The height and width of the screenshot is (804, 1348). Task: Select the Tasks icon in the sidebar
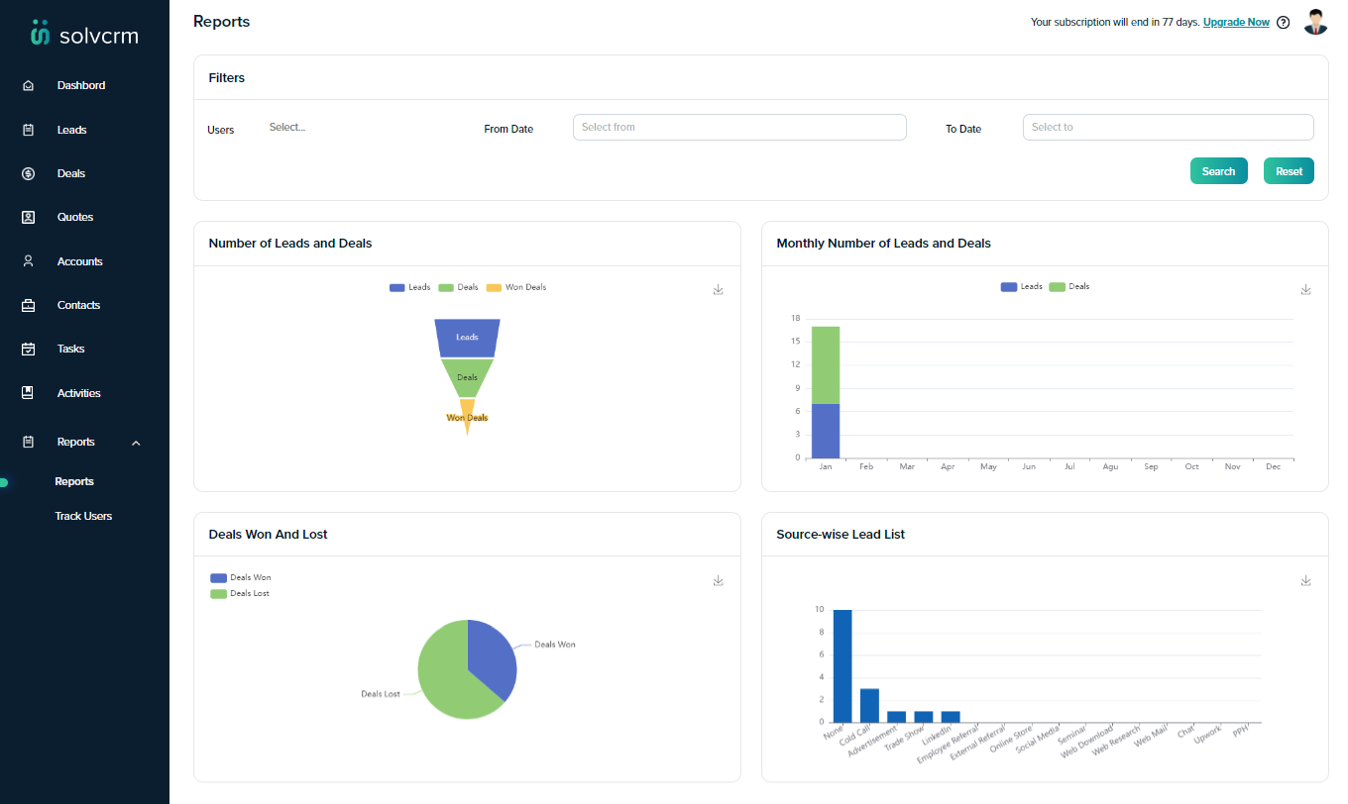28,349
